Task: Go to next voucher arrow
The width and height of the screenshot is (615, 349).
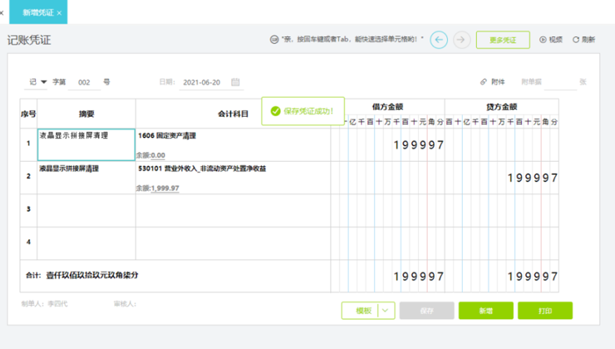Action: tap(461, 40)
